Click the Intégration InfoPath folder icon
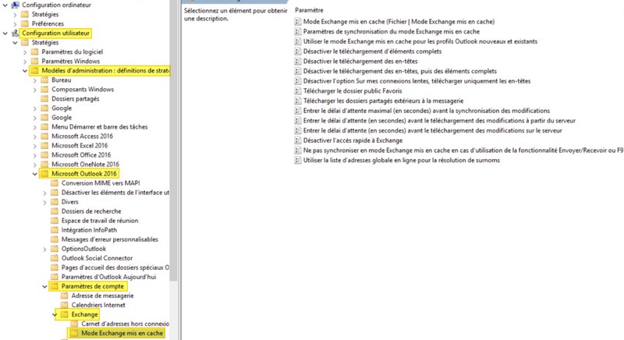624x340 pixels. [55, 230]
